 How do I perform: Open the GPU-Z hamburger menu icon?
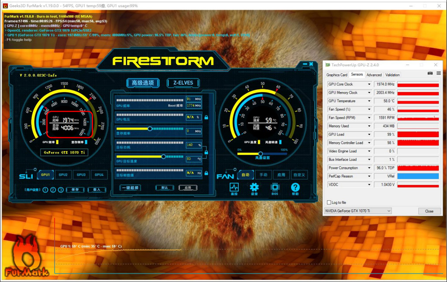[x=438, y=73]
